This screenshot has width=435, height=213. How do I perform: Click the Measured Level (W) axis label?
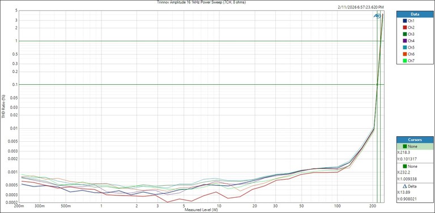pos(201,210)
